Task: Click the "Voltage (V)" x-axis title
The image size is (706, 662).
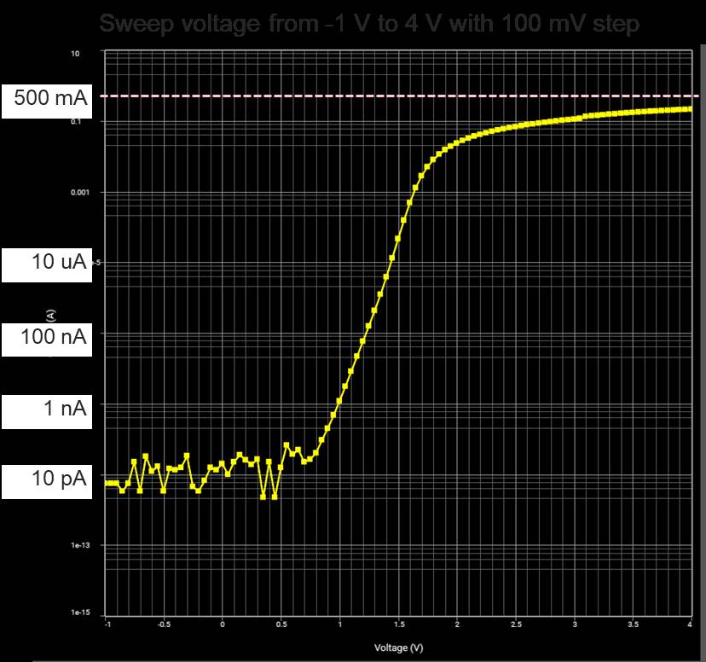Action: click(398, 648)
